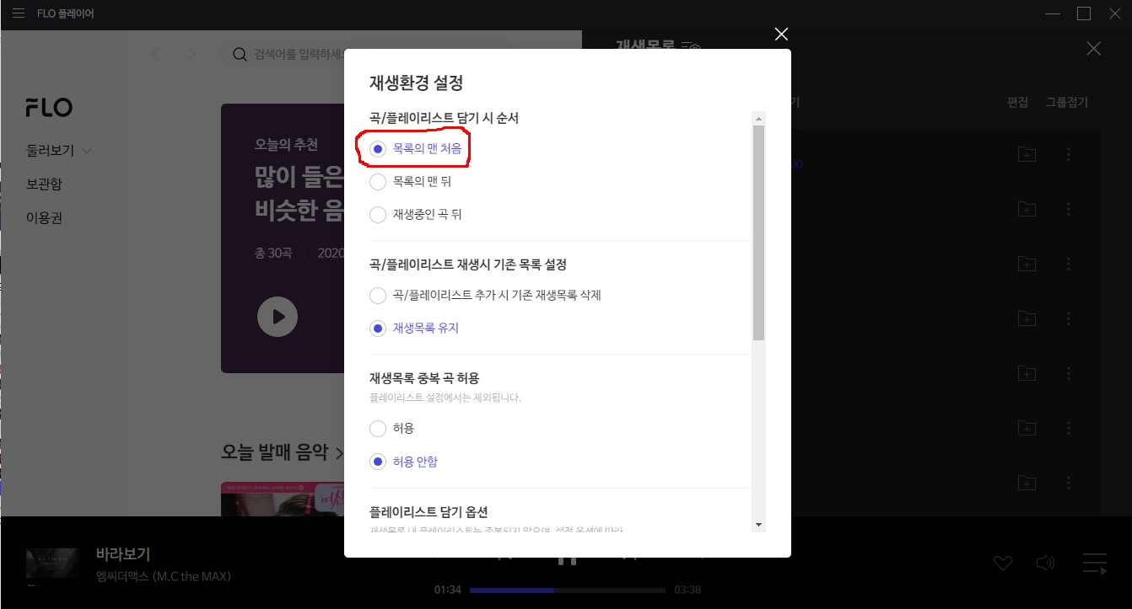Viewport: 1132px width, 609px height.
Task: Go back with the left arrow
Action: click(155, 54)
